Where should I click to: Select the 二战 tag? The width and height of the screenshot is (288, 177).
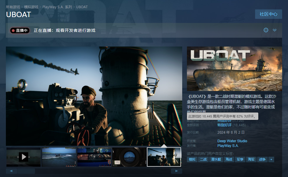203,159
